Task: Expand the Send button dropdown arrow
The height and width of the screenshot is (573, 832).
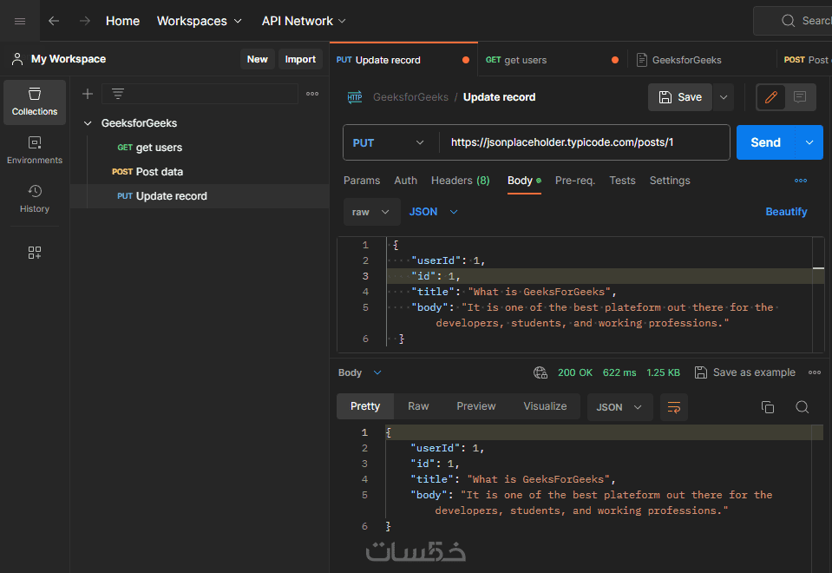Action: point(809,142)
